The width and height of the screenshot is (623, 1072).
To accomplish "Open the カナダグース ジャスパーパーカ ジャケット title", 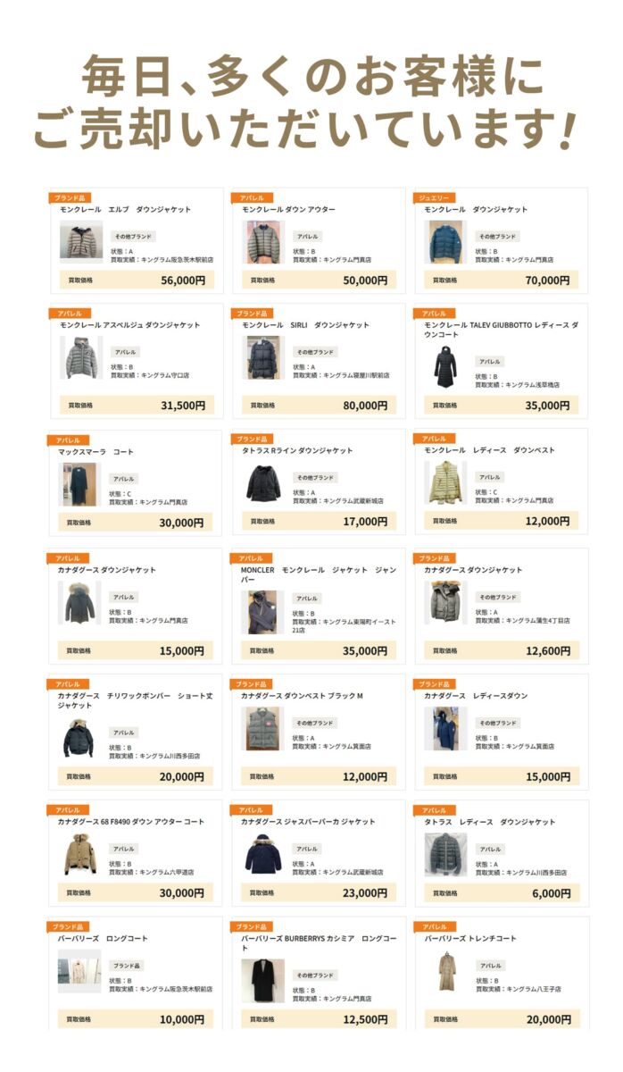I will pos(308,822).
